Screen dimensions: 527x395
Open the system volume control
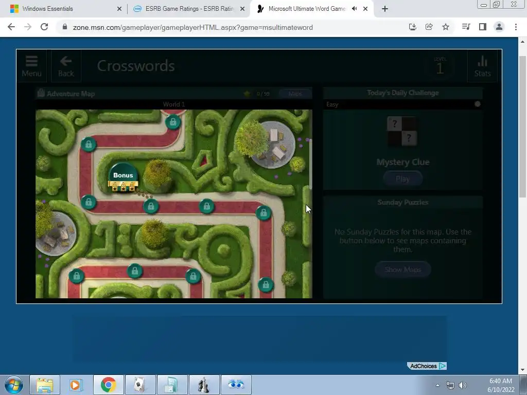click(463, 385)
